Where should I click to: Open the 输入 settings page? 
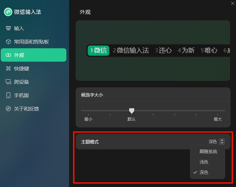[x=34, y=28]
